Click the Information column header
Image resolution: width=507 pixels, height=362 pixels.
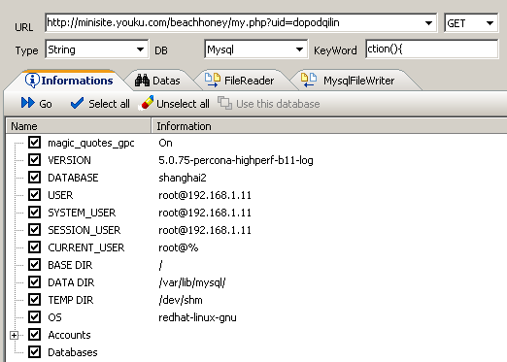329,126
